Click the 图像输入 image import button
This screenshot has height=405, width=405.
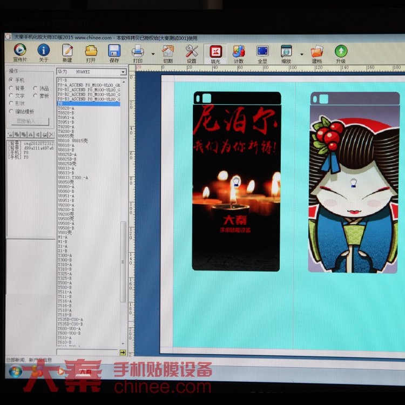(x=30, y=121)
